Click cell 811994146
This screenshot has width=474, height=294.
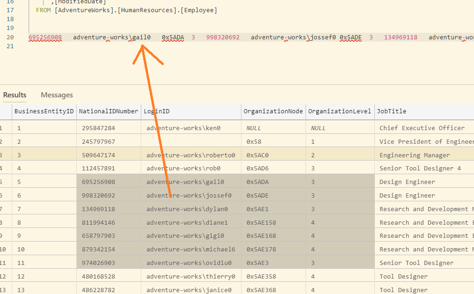pyautogui.click(x=109, y=223)
